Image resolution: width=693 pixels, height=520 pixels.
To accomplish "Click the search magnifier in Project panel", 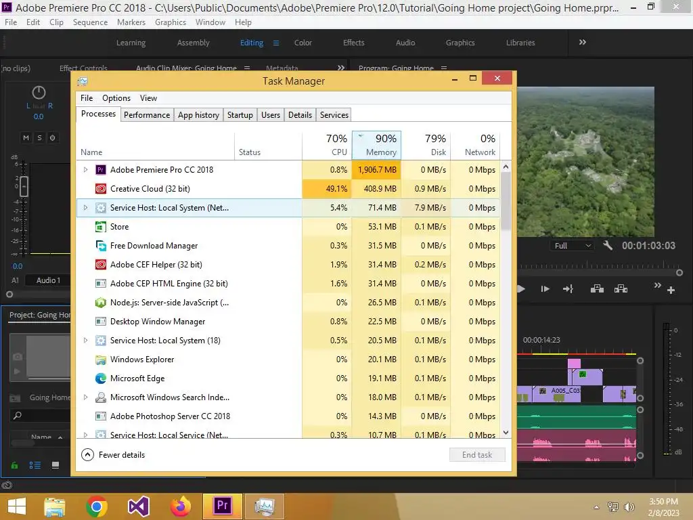I will click(x=17, y=416).
